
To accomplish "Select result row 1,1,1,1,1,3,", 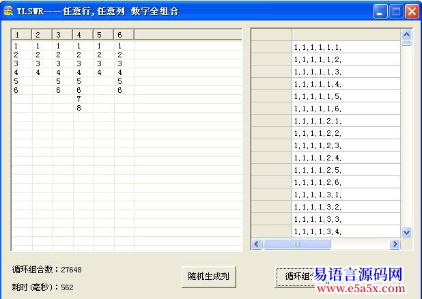I will click(346, 72).
